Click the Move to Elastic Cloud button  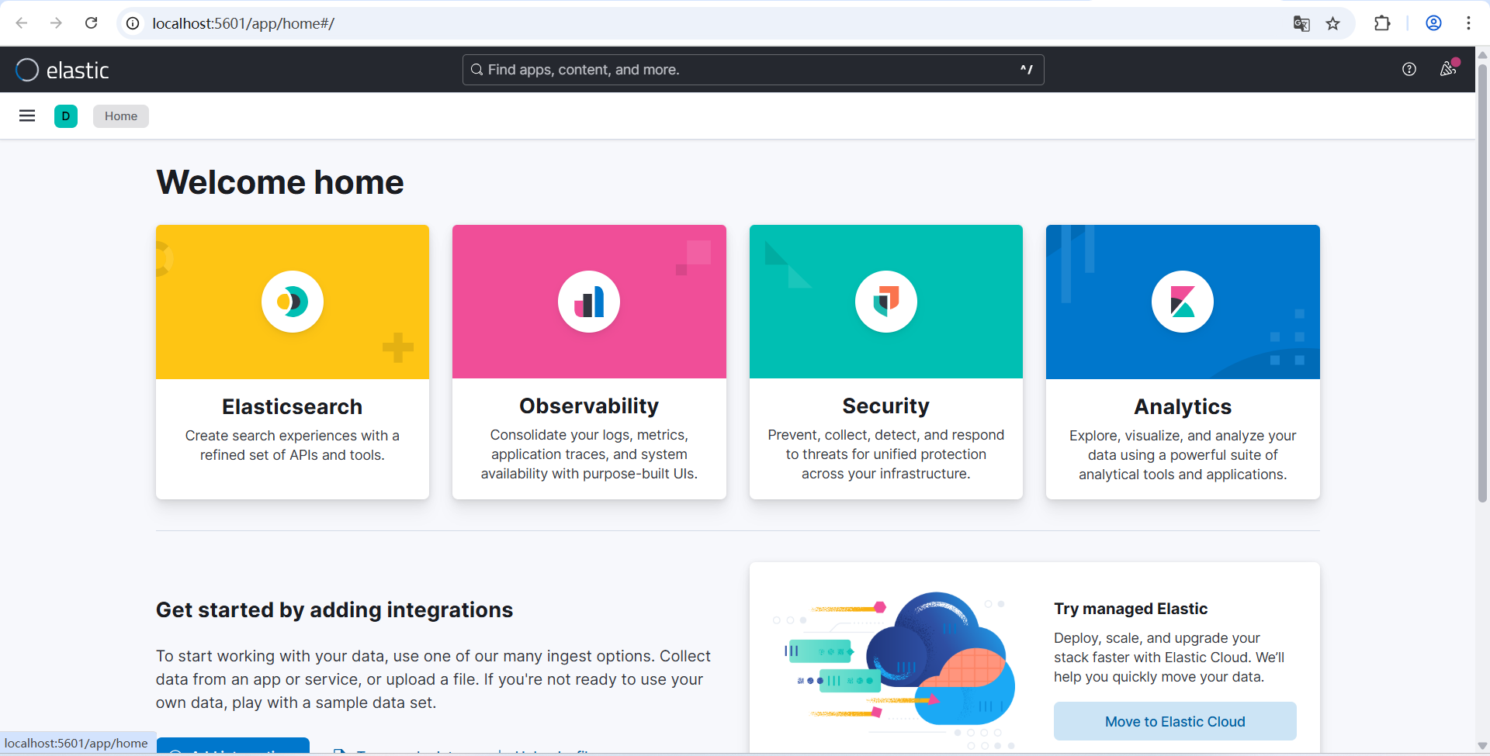[x=1175, y=721]
